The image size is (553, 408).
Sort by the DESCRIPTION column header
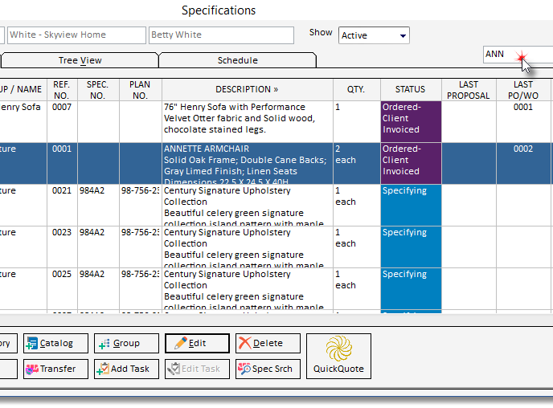247,89
